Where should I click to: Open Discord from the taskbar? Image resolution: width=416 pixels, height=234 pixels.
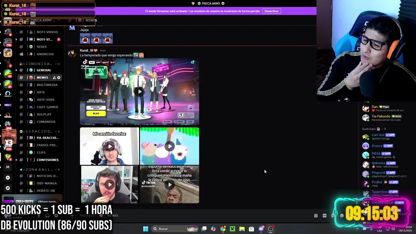click(x=261, y=229)
